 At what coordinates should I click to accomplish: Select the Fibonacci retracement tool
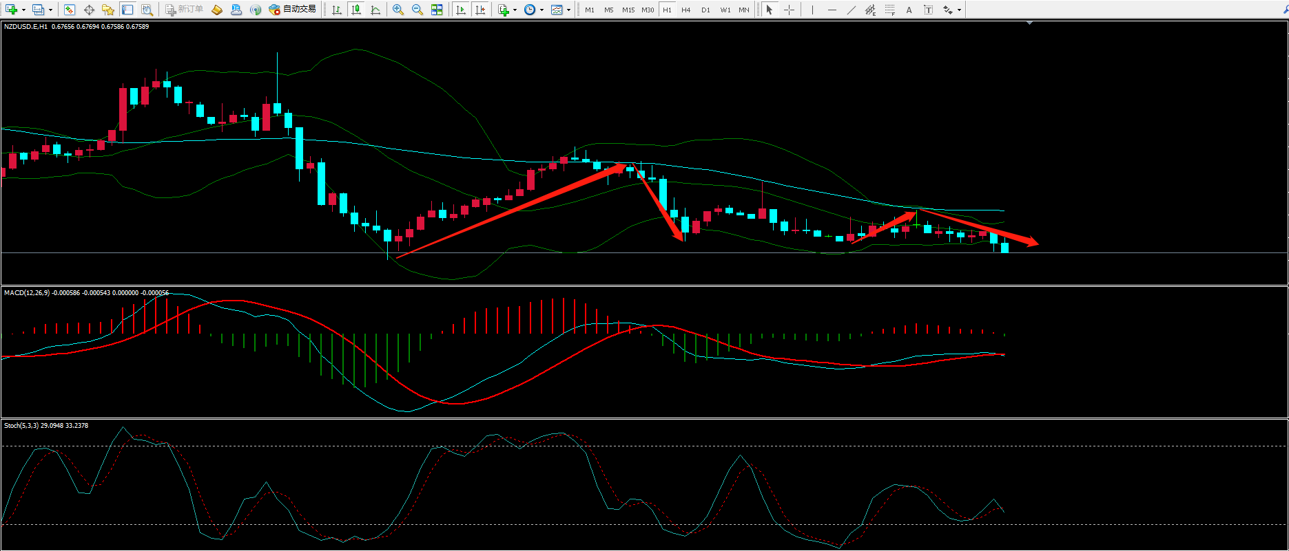(890, 10)
